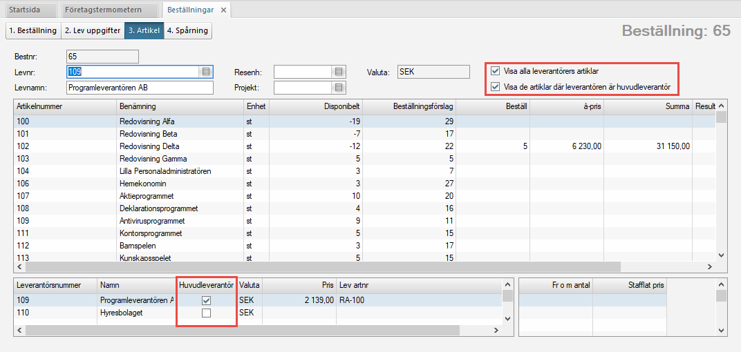This screenshot has height=352, width=741.
Task: Click the Levnamn input field
Action: (x=140, y=88)
